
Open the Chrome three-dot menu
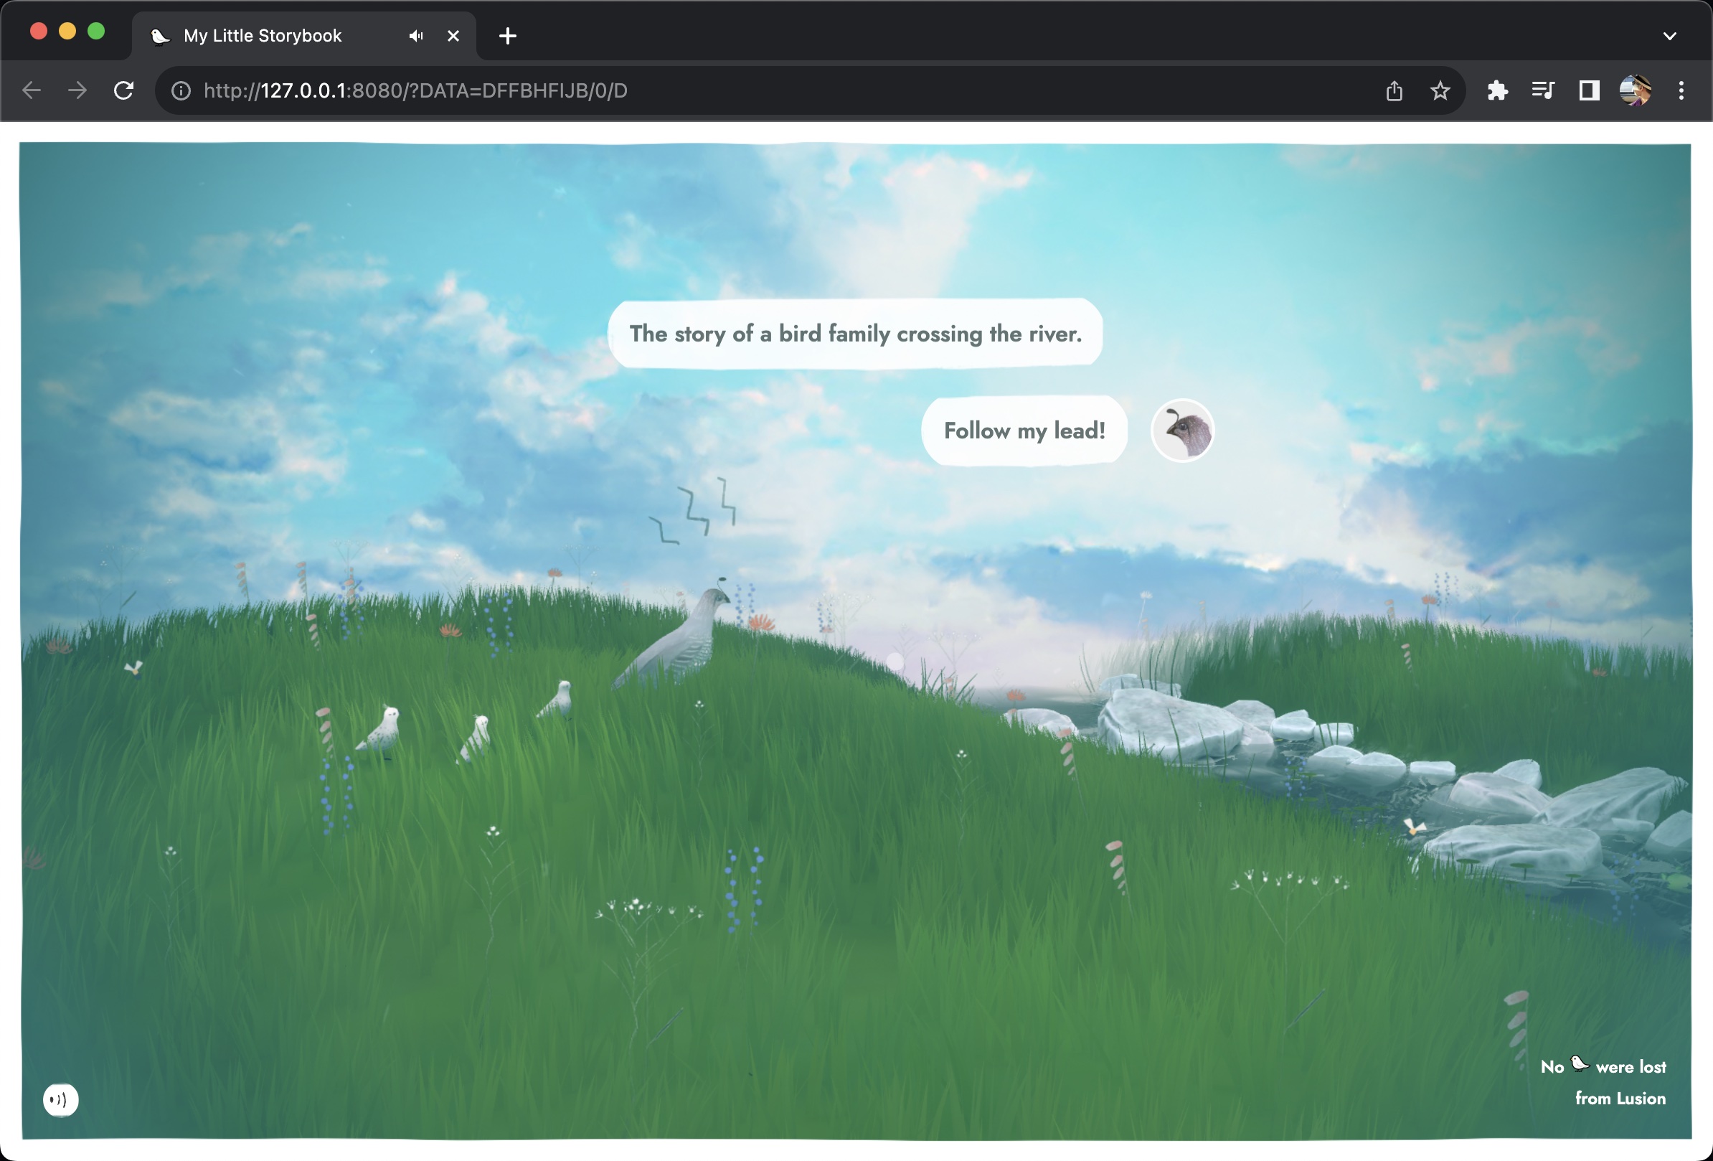click(x=1681, y=90)
